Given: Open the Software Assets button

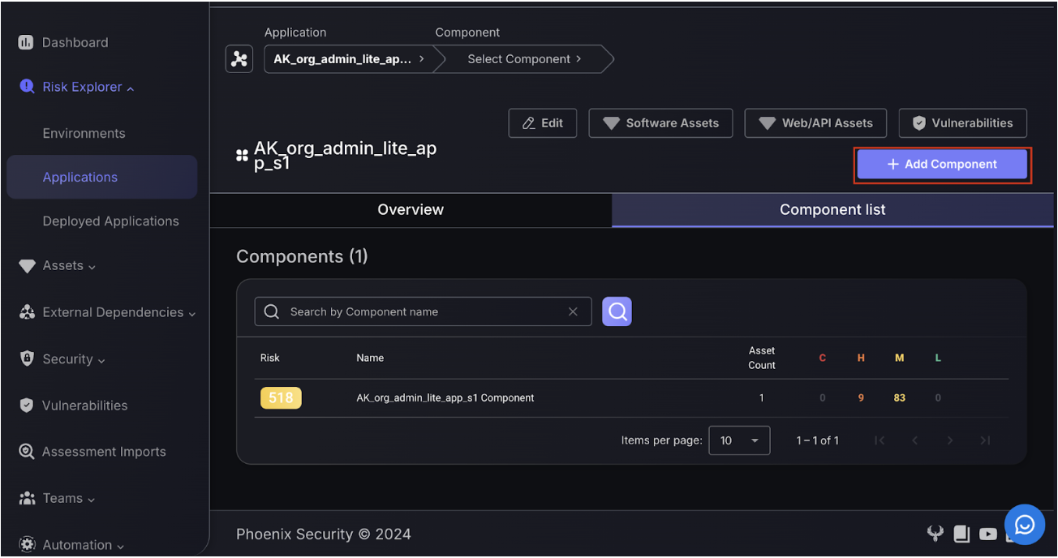Looking at the screenshot, I should click(x=660, y=123).
